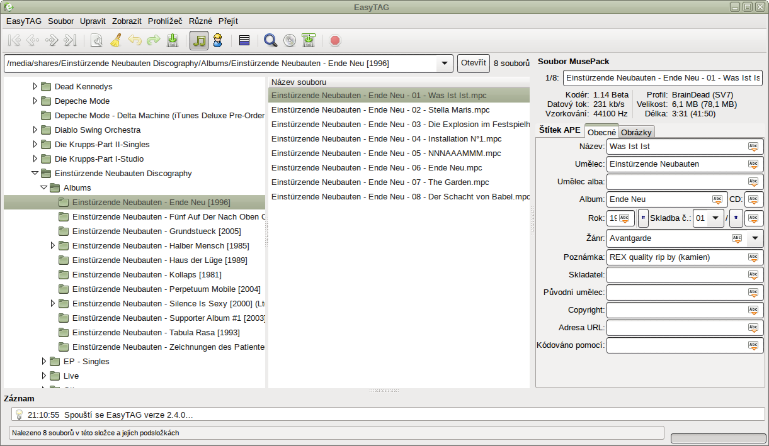Clear tags with the broom icon
Viewport: 769px width, 446px height.
115,41
